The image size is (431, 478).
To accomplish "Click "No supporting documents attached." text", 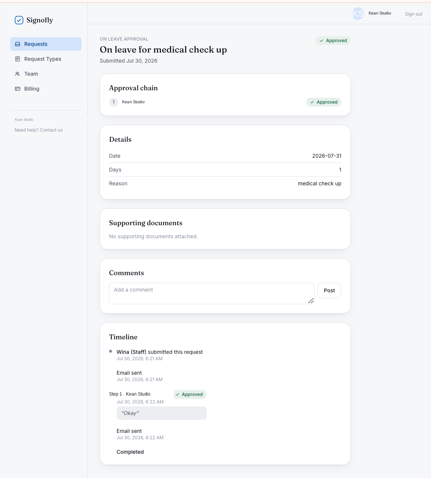I will point(154,236).
